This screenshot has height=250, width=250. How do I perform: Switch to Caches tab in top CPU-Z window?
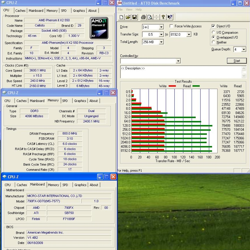click(20, 11)
